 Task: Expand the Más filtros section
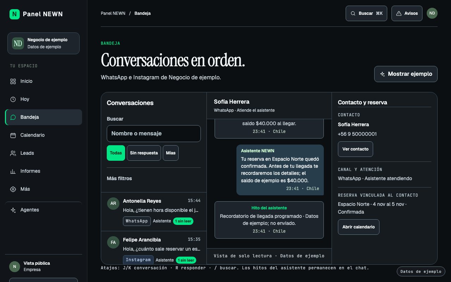(x=119, y=178)
